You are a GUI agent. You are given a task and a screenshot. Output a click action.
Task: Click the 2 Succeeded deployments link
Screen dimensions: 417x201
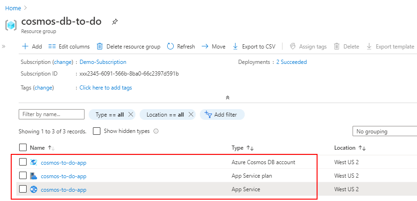coord(291,62)
